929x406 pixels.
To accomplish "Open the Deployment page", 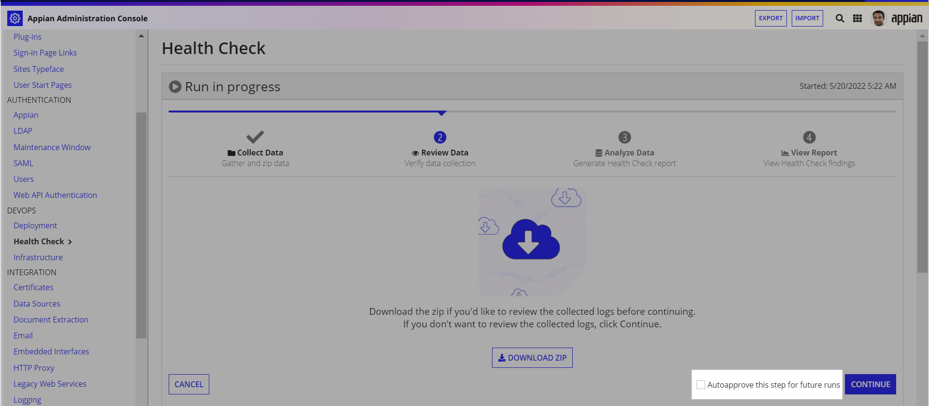I will [35, 225].
